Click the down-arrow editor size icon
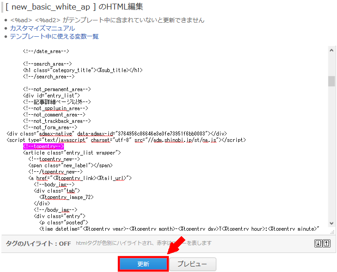337x272 pixels. click(318, 243)
